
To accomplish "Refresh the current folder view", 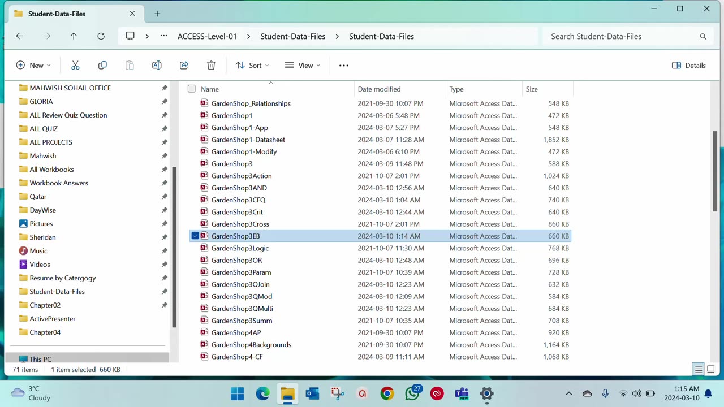I will click(x=101, y=36).
